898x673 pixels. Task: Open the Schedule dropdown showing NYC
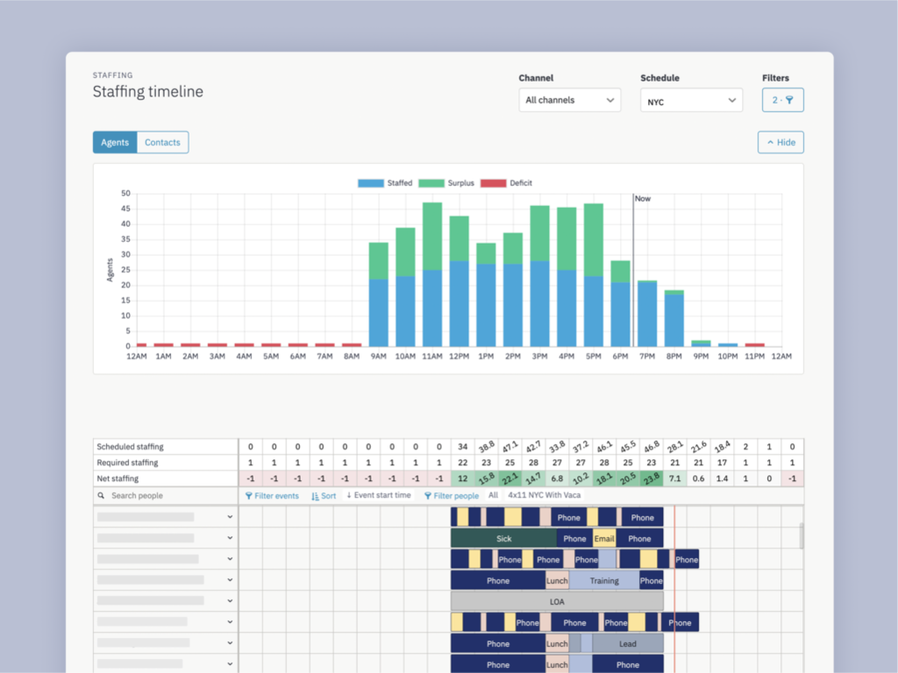click(691, 100)
